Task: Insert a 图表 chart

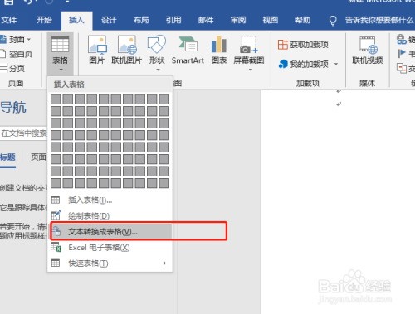Action: [x=219, y=50]
